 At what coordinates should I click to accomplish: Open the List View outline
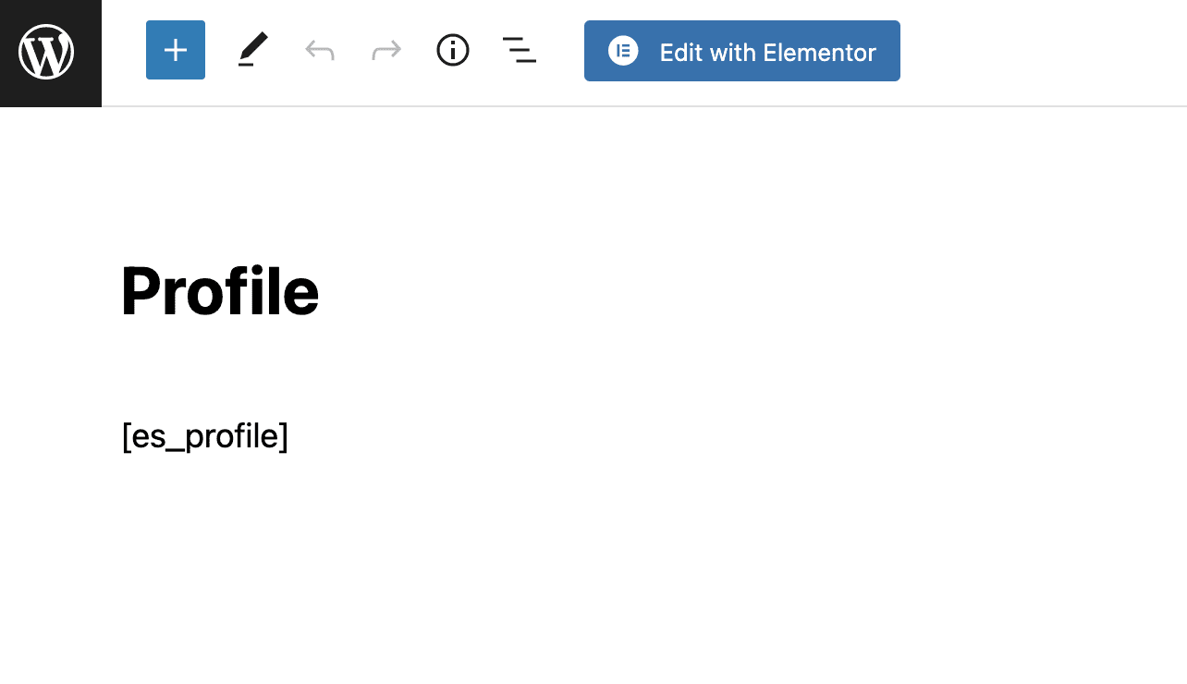coord(520,50)
